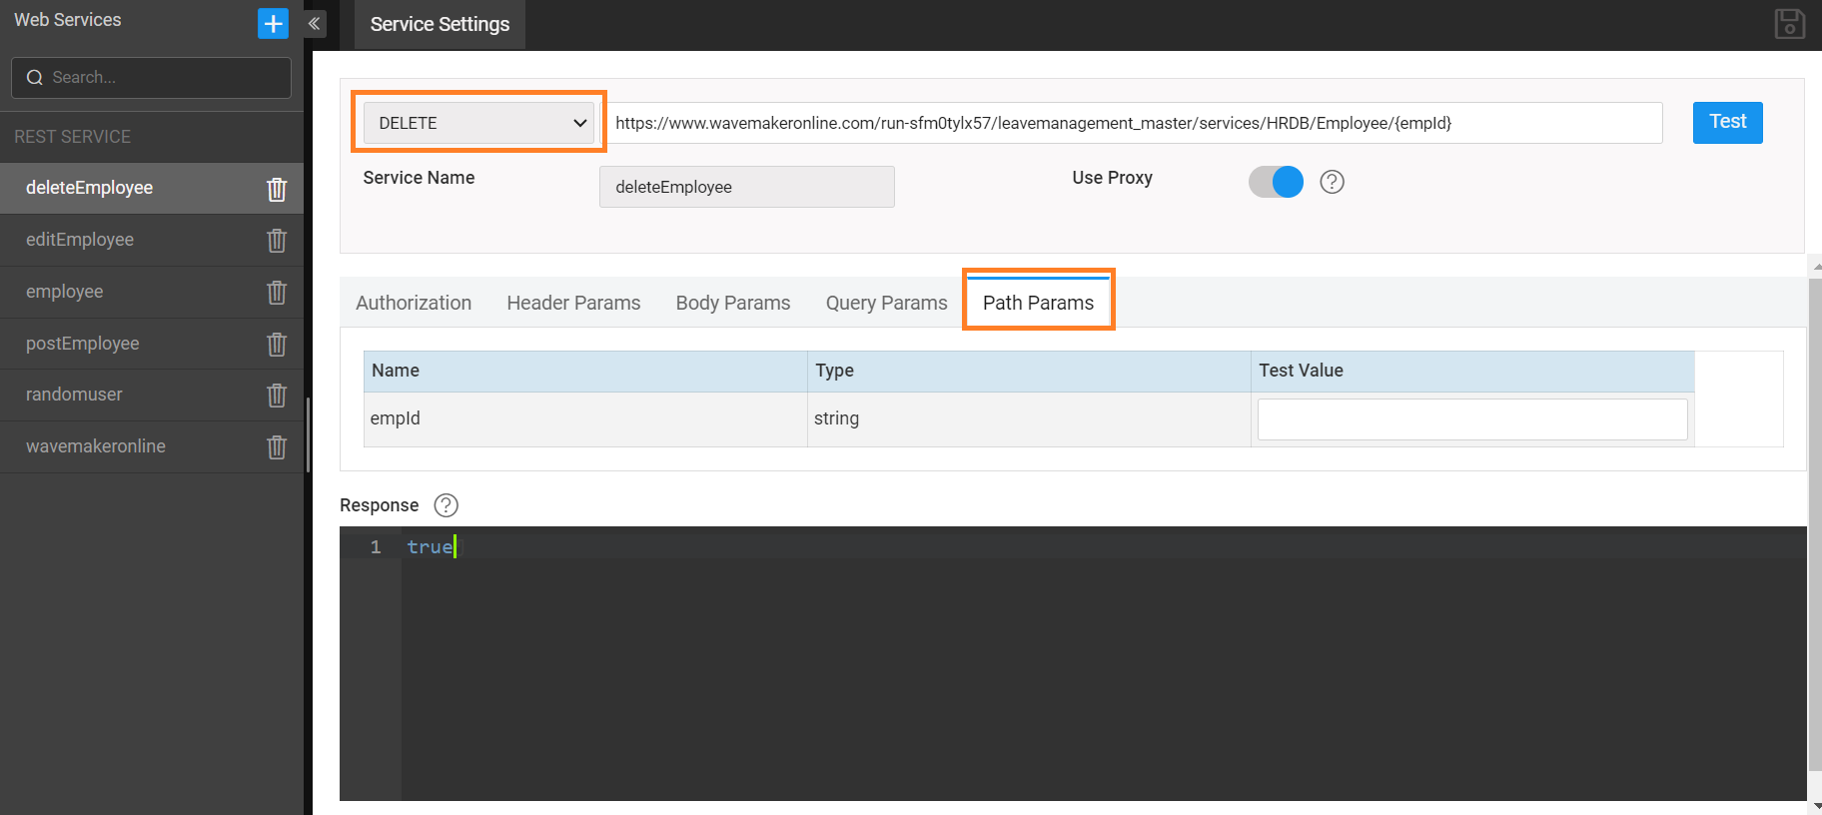Viewport: 1822px width, 815px height.
Task: Click trash icon next to editEmployee
Action: [x=277, y=241]
